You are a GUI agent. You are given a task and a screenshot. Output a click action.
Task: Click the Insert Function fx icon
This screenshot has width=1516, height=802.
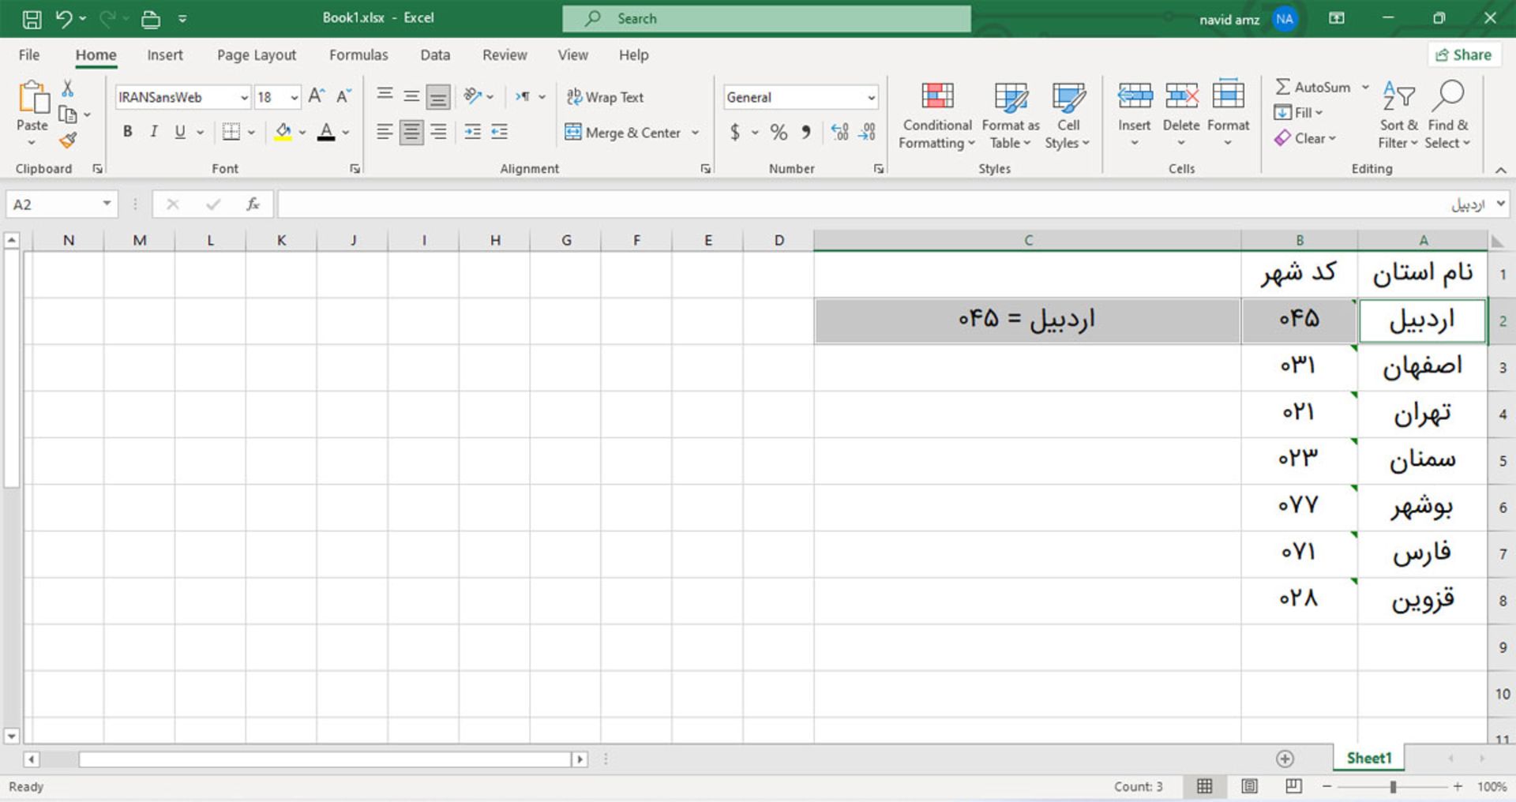tap(253, 204)
